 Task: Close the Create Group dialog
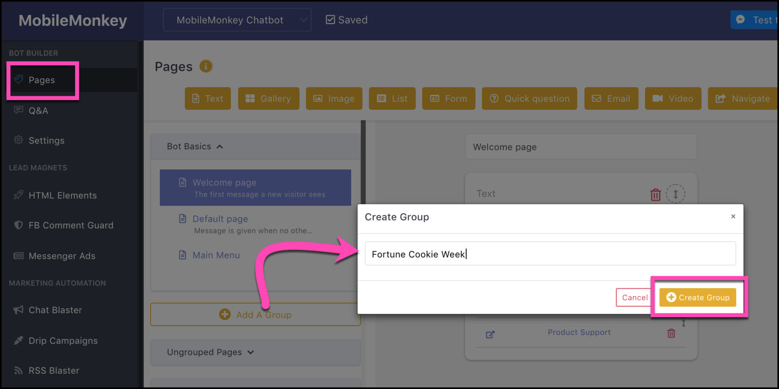pos(733,216)
